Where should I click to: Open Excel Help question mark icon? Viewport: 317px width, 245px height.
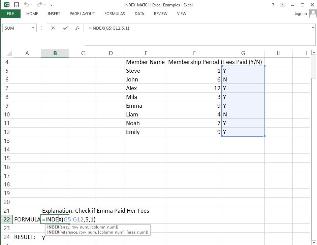tap(273, 5)
